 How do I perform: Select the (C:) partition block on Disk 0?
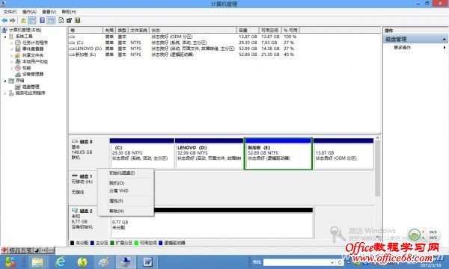[x=142, y=153]
